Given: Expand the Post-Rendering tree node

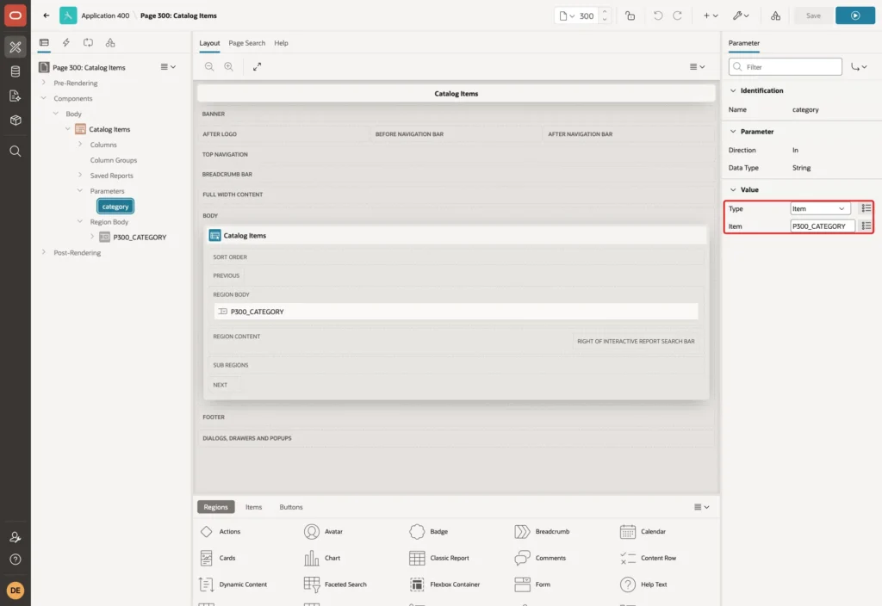Looking at the screenshot, I should pos(44,252).
